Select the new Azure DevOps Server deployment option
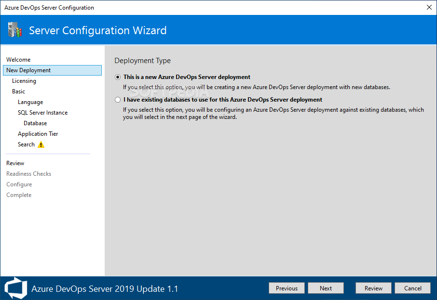The height and width of the screenshot is (300, 437). point(117,77)
